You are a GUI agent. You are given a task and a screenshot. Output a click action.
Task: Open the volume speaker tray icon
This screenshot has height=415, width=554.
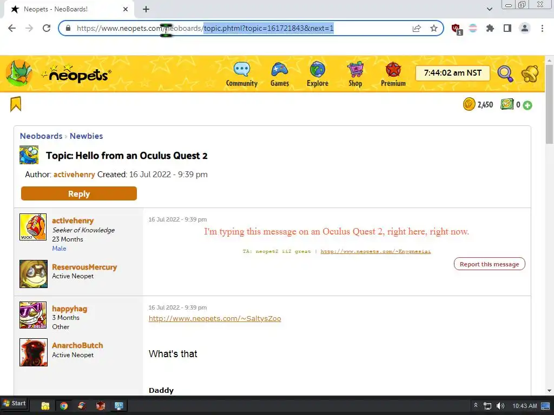[x=500, y=406]
